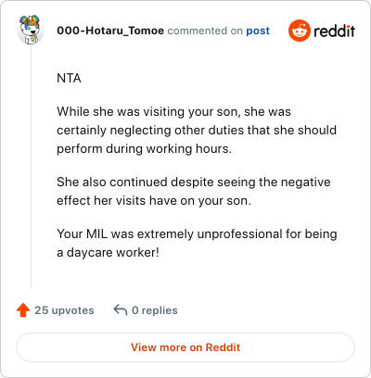Click the reddit wordmark text

pos(334,31)
